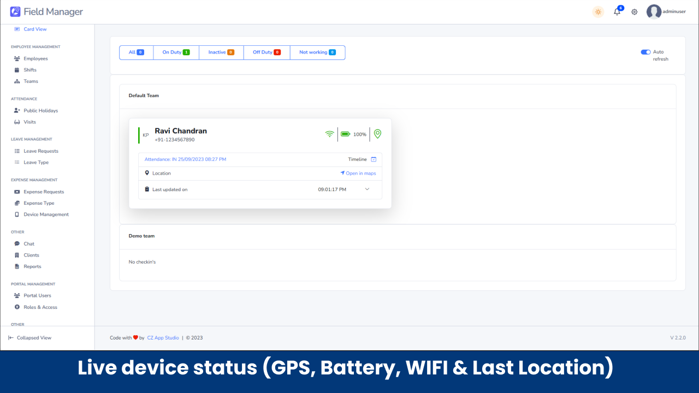Viewport: 699px width, 393px height.
Task: Expand the Last updated on details chevron
Action: [x=368, y=188]
